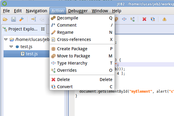The width and height of the screenshot is (174, 116).
Task: Click the Overrides toolbar icon
Action: (x=132, y=19)
